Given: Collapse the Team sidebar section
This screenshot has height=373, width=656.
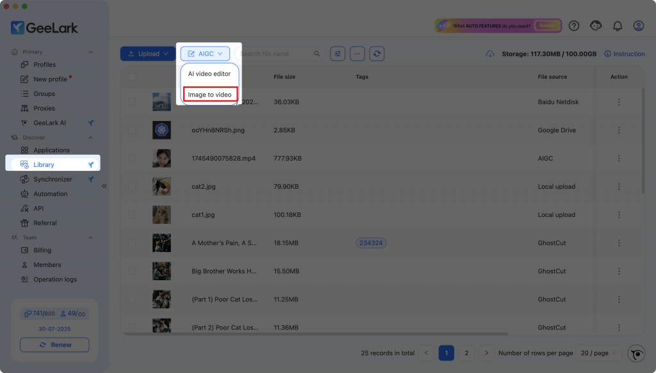Looking at the screenshot, I should pos(91,237).
